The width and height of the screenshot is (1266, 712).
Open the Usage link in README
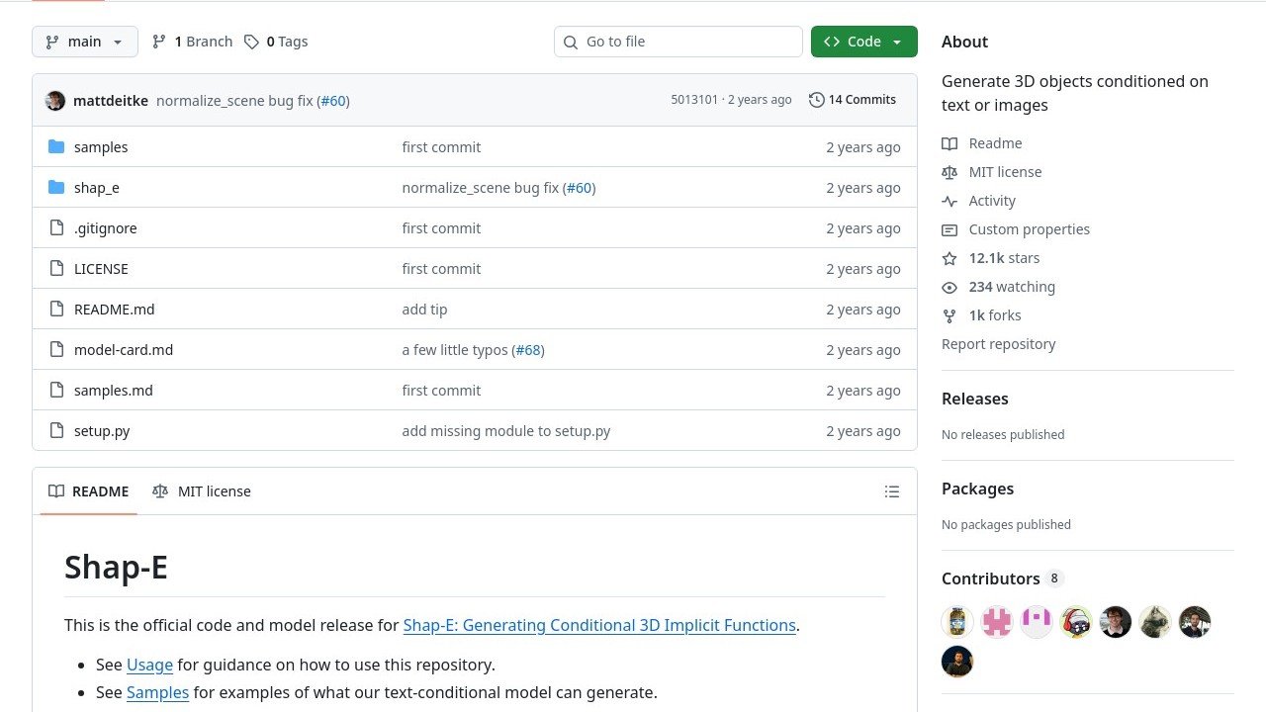[x=149, y=665]
